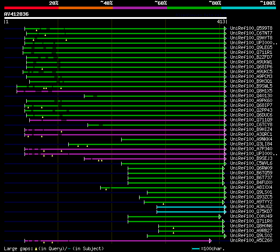The height and width of the screenshot is (252, 280).
Task: Select the UniRef100_C6TCY8 label
Action: pyautogui.click(x=251, y=125)
